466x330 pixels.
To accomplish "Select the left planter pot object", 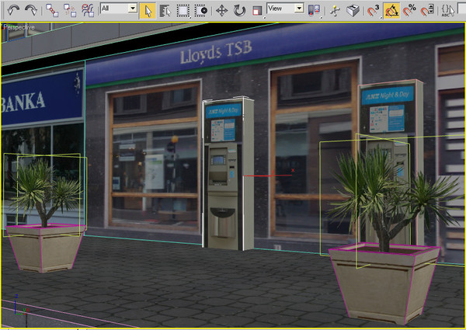I will click(x=45, y=248).
